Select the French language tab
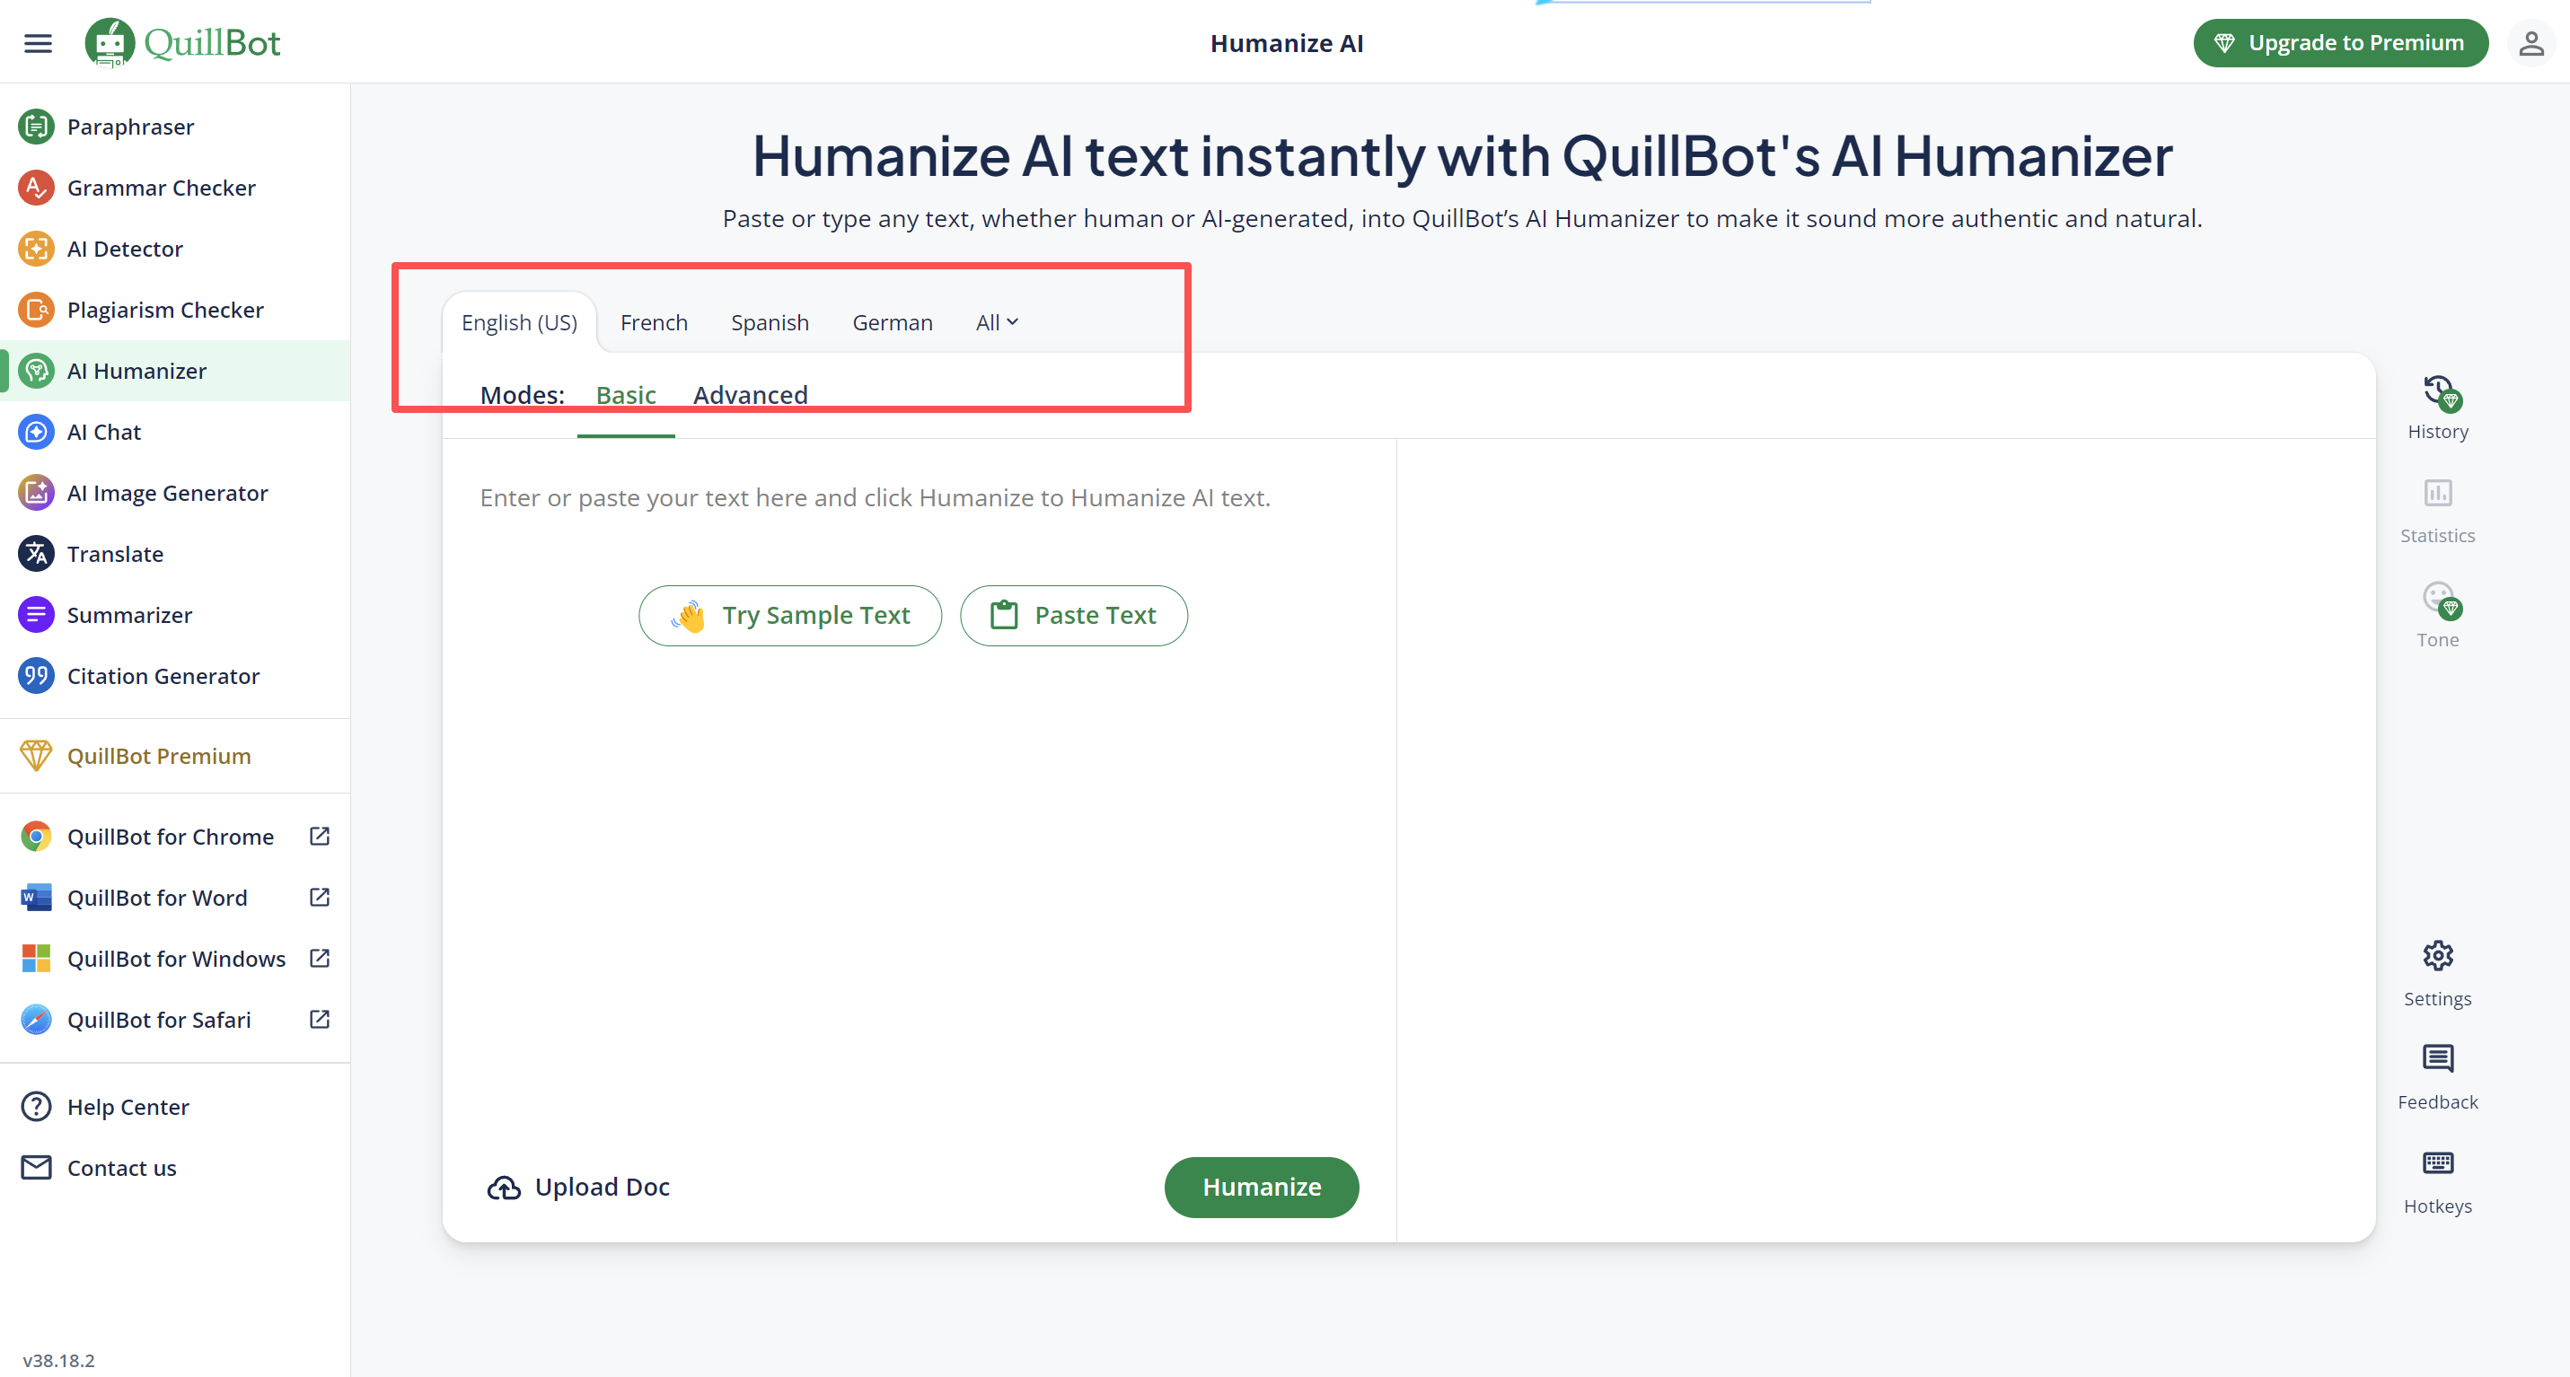 654,322
